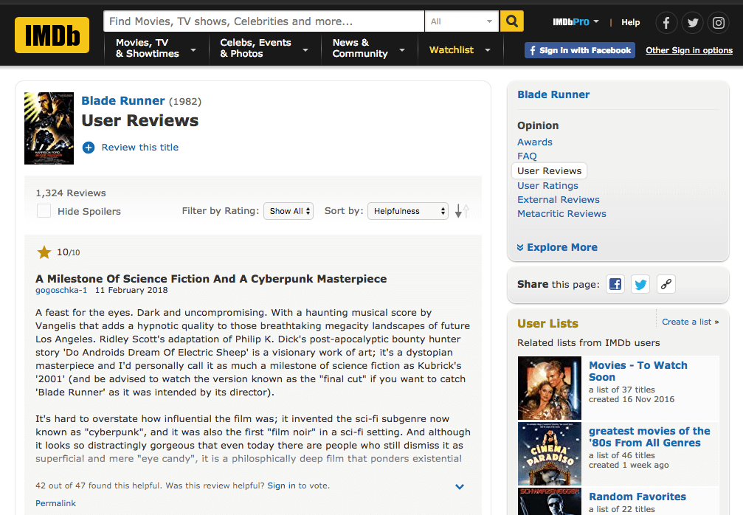Click Sign in to vote link
Viewport: 743px width, 515px height.
point(281,485)
